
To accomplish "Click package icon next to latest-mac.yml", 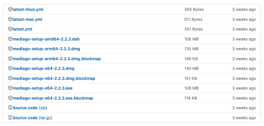I will 10,19.
